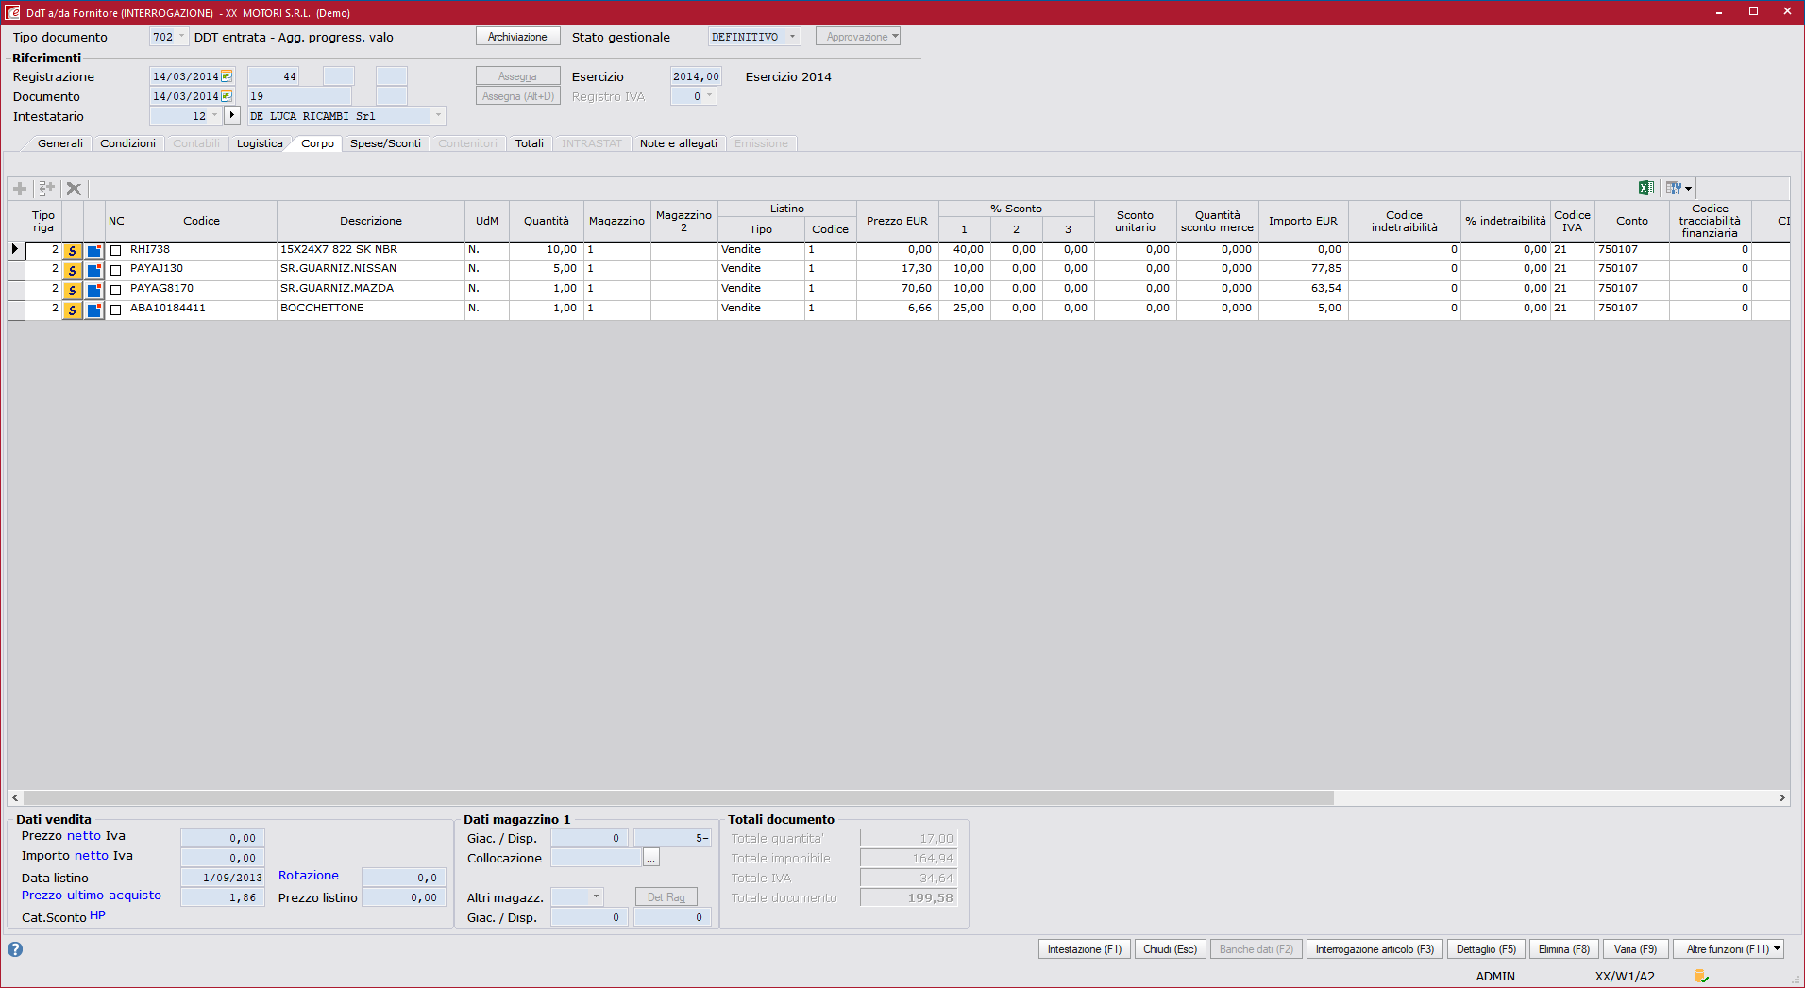The image size is (1805, 988).
Task: Toggle NC checkbox for PAYAJ130
Action: (x=115, y=270)
